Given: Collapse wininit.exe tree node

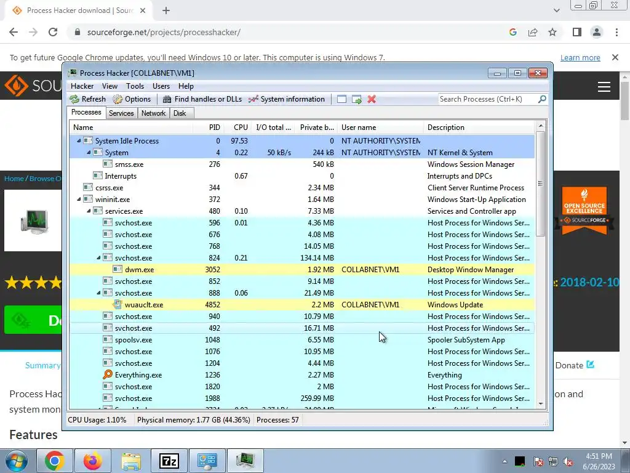Looking at the screenshot, I should click(x=79, y=199).
